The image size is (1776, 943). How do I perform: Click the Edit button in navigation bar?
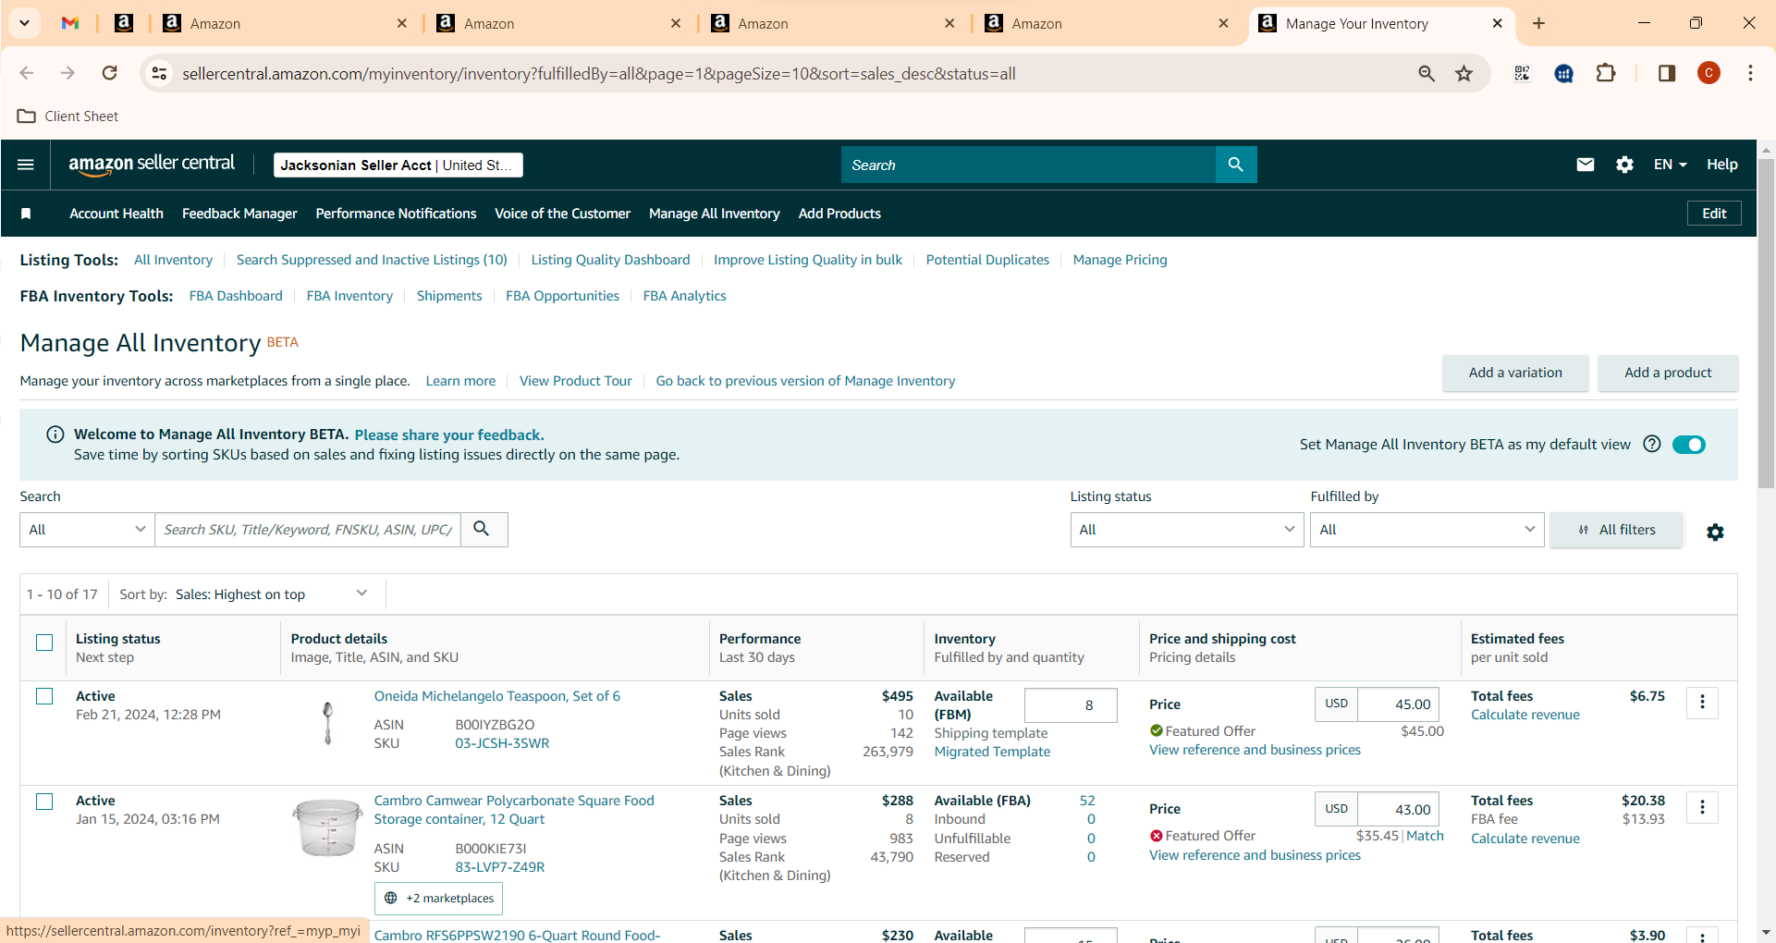(x=1714, y=214)
